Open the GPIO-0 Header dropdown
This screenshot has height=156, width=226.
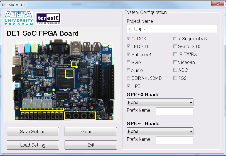(x=160, y=102)
